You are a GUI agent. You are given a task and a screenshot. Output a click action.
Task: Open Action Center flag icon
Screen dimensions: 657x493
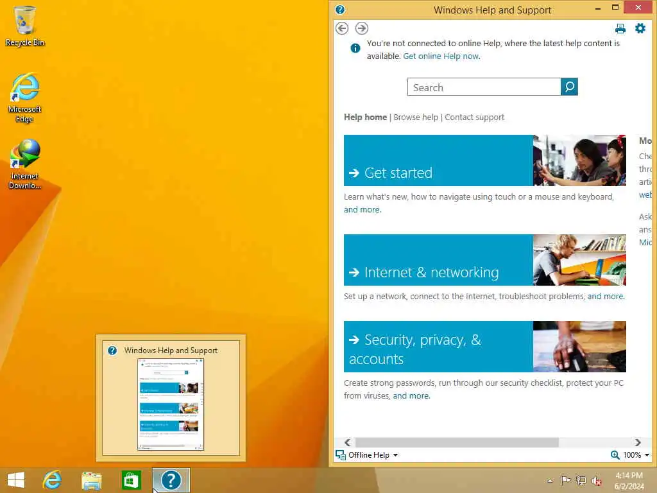tap(565, 480)
